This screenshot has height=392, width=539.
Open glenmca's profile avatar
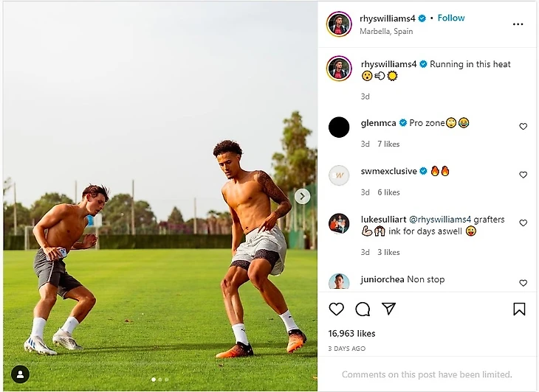[x=339, y=127]
